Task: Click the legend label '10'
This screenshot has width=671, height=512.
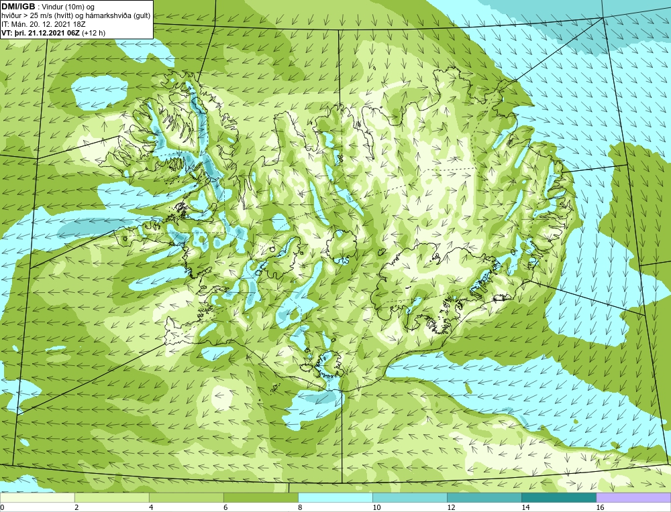Action: pos(376,507)
